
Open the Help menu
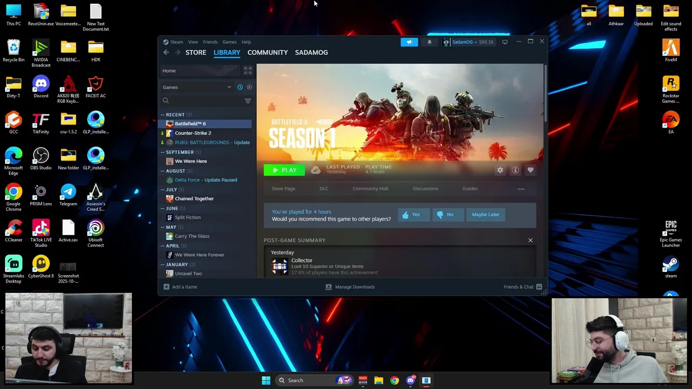pyautogui.click(x=246, y=42)
